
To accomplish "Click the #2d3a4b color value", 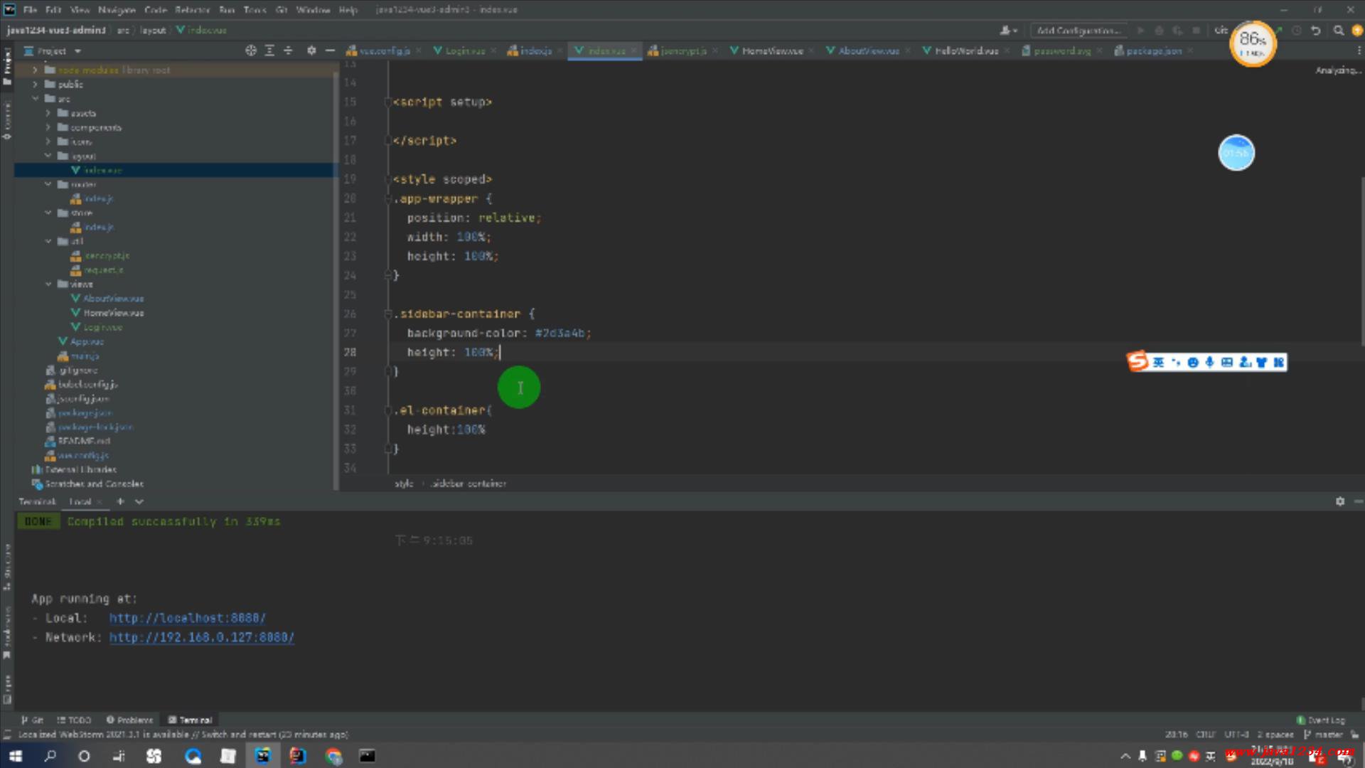I will point(560,333).
